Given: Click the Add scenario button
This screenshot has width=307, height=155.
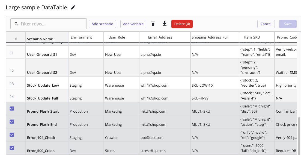Looking at the screenshot, I should pyautogui.click(x=102, y=24).
